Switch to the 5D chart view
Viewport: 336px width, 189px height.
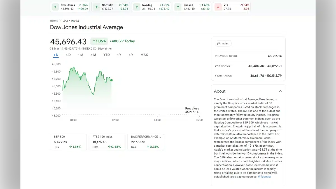pyautogui.click(x=68, y=55)
